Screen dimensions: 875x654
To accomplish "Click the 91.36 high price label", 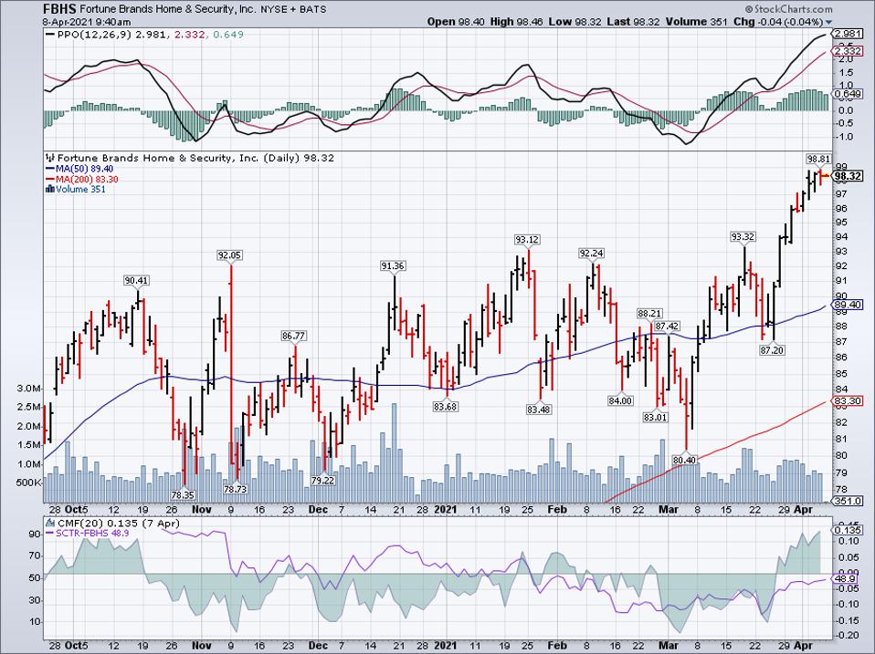I will tap(393, 265).
